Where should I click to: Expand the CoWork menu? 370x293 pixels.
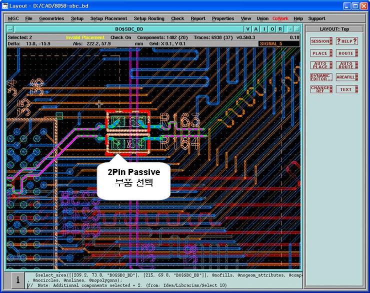pos(280,18)
